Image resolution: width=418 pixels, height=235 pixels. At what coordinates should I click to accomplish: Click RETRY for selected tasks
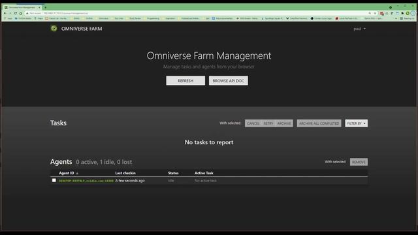[x=268, y=123]
